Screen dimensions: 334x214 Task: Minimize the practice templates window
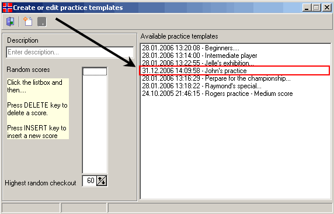pyautogui.click(x=307, y=8)
